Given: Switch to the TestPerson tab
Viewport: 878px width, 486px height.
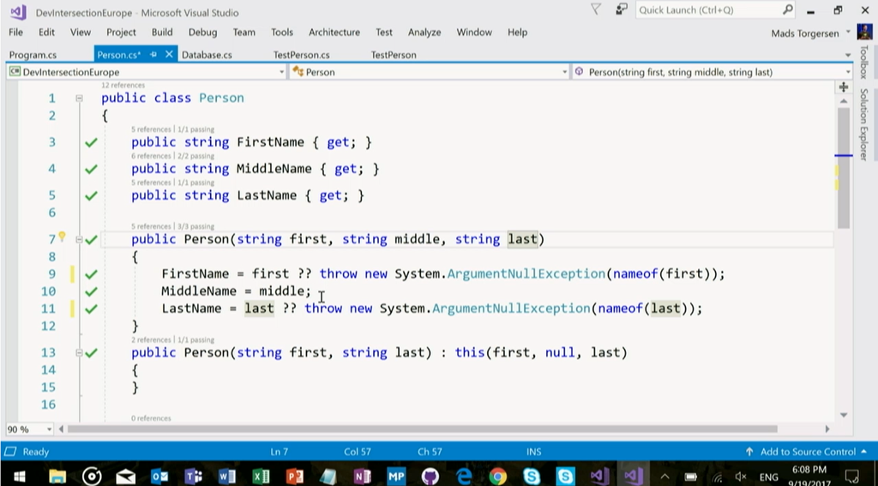Looking at the screenshot, I should pos(394,55).
